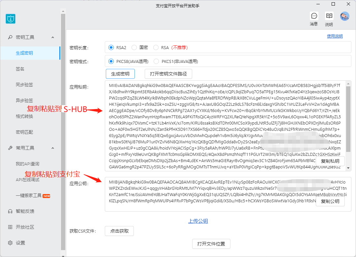Click the 密钥格式 label

pos(79,62)
